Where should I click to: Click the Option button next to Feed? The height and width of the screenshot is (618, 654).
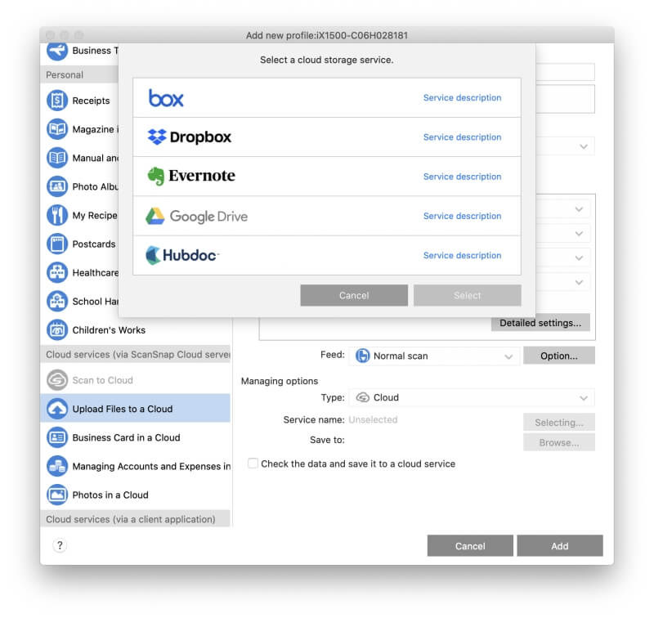[559, 356]
